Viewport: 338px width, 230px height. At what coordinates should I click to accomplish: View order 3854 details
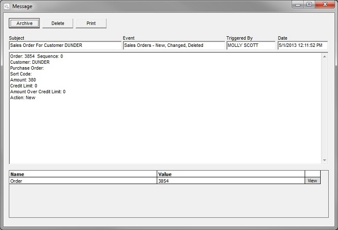pyautogui.click(x=312, y=181)
